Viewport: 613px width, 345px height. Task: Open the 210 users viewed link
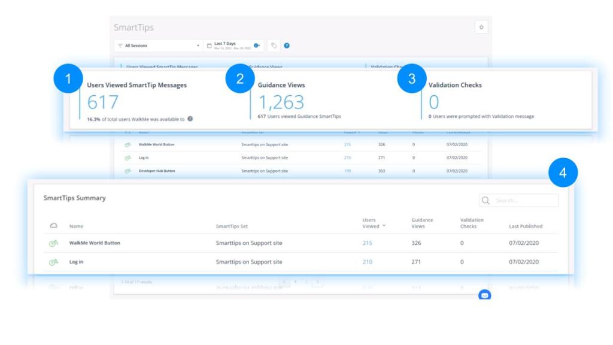pos(367,262)
